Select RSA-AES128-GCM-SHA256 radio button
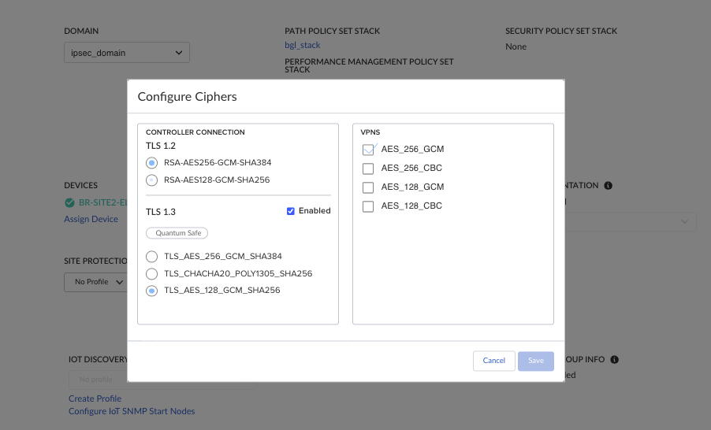This screenshot has width=711, height=430. click(152, 180)
